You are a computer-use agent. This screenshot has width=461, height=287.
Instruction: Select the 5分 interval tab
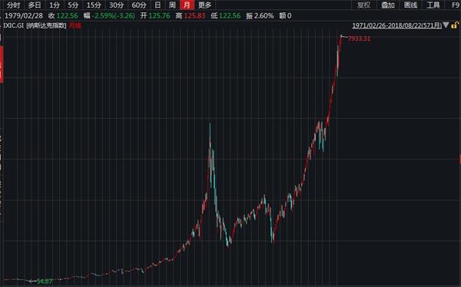[73, 5]
